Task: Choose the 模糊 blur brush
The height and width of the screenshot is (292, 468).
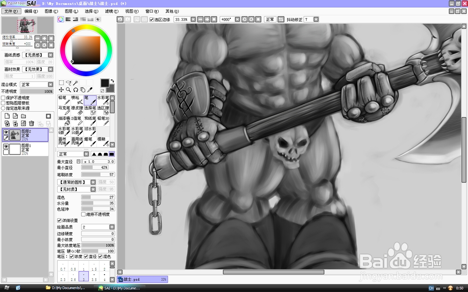Action: pos(103,142)
